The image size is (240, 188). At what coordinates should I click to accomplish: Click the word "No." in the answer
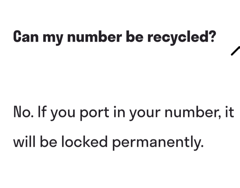(x=22, y=113)
